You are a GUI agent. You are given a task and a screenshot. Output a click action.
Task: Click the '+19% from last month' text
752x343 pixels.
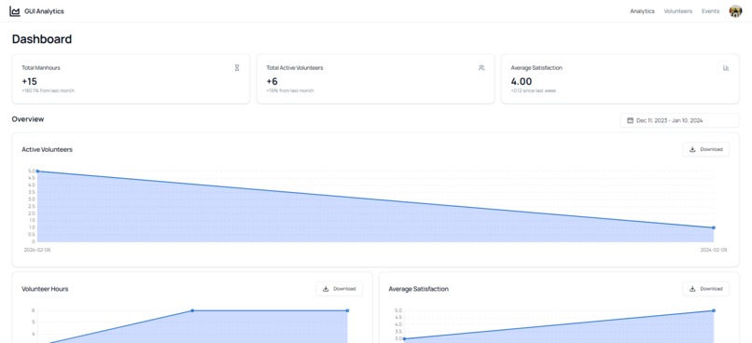(x=289, y=90)
